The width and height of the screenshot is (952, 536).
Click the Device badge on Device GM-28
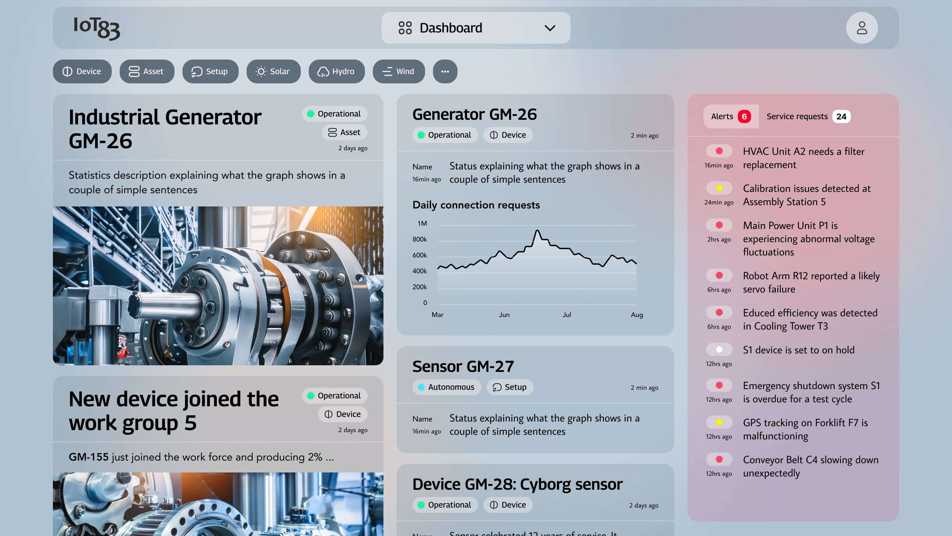pyautogui.click(x=508, y=505)
